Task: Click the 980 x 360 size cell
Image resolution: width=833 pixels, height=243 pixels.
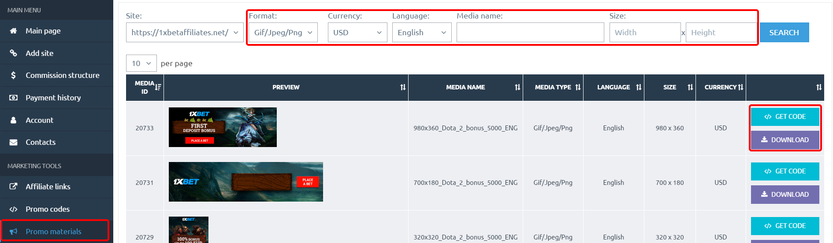Action: pos(669,128)
